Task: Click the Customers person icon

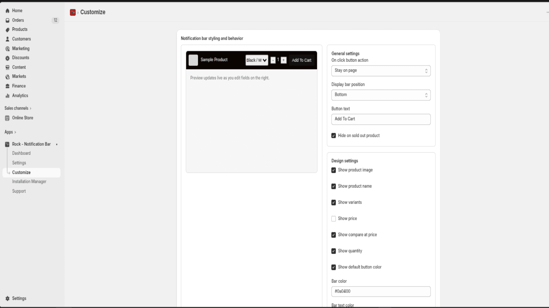Action: pos(8,39)
